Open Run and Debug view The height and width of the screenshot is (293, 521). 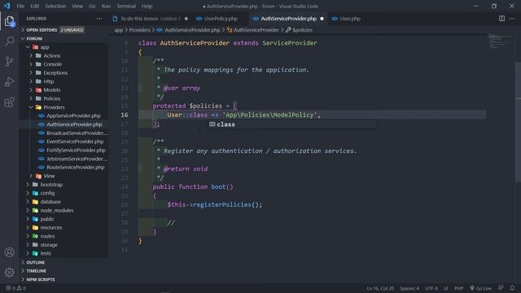[x=9, y=81]
